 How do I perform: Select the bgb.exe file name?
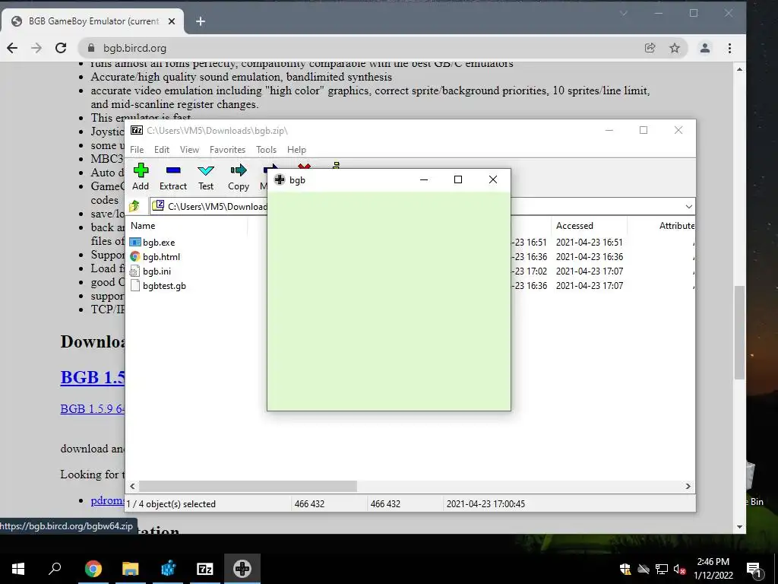click(x=159, y=243)
